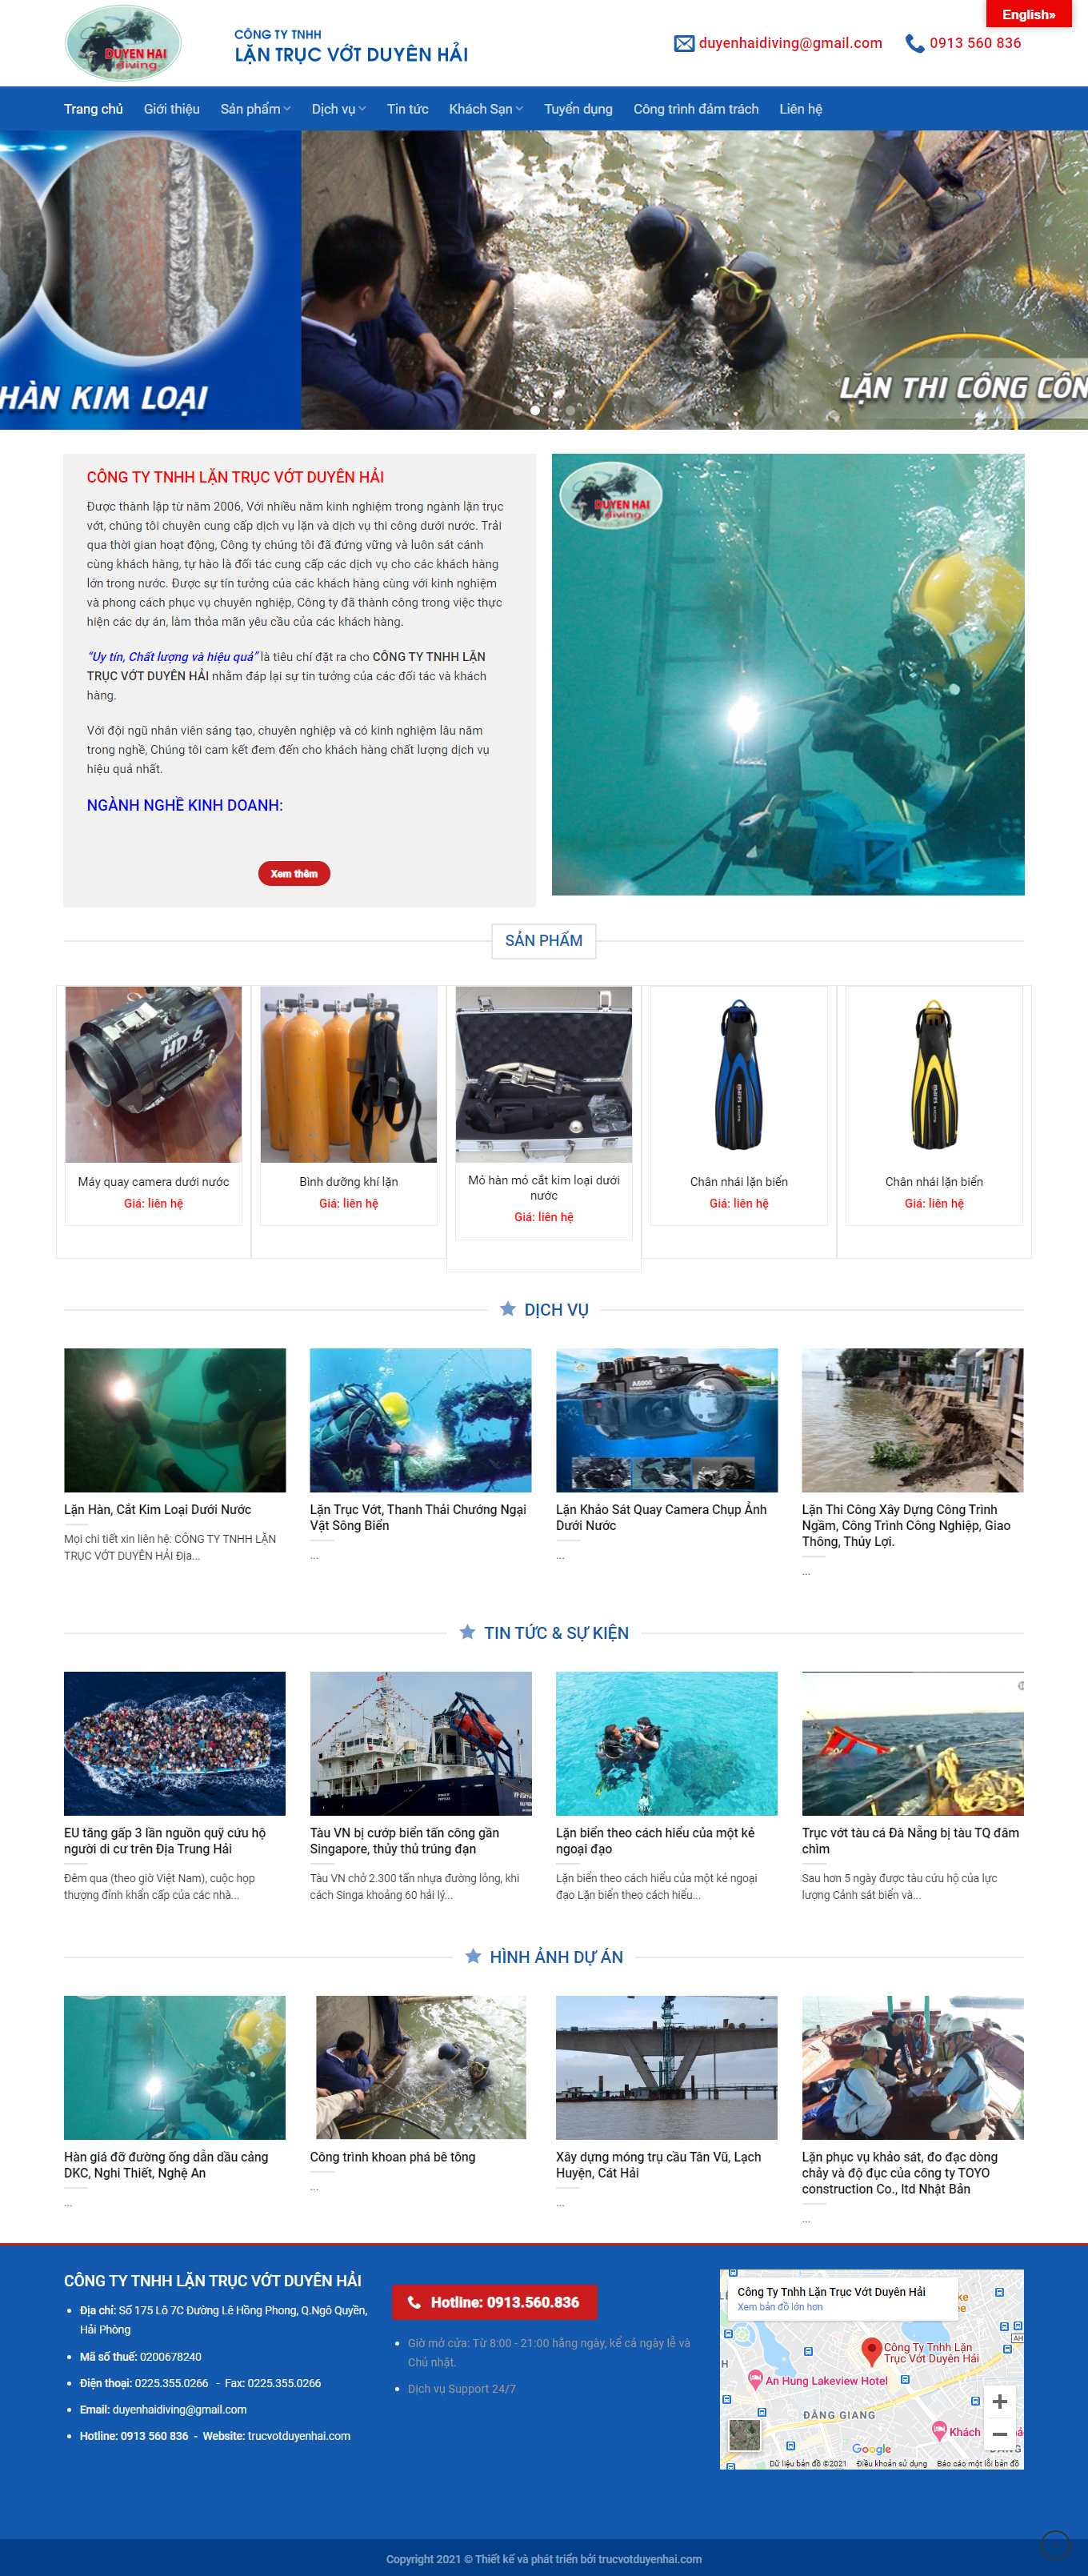1088x2576 pixels.
Task: Click the Xem thêm button
Action: (x=294, y=873)
